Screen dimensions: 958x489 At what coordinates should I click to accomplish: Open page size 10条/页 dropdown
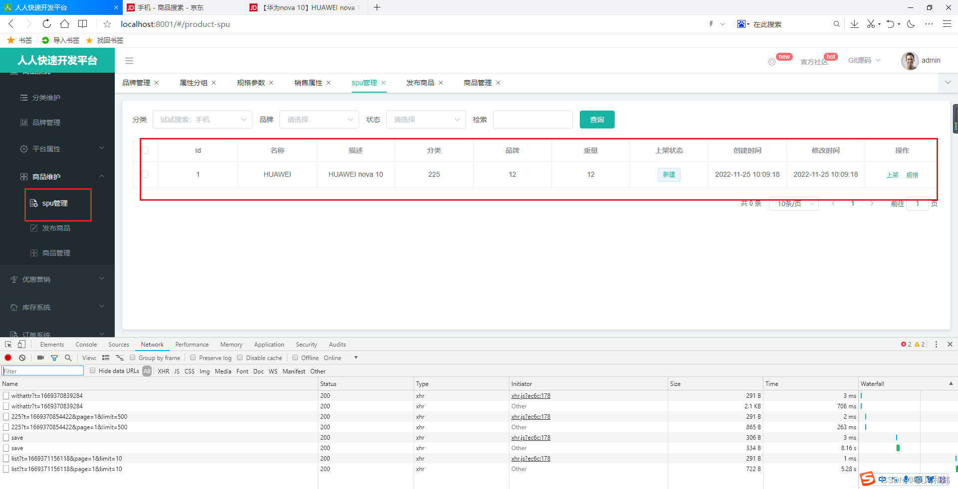[x=794, y=204]
